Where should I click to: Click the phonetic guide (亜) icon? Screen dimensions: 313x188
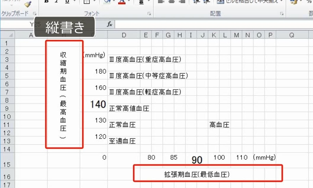coord(141,2)
